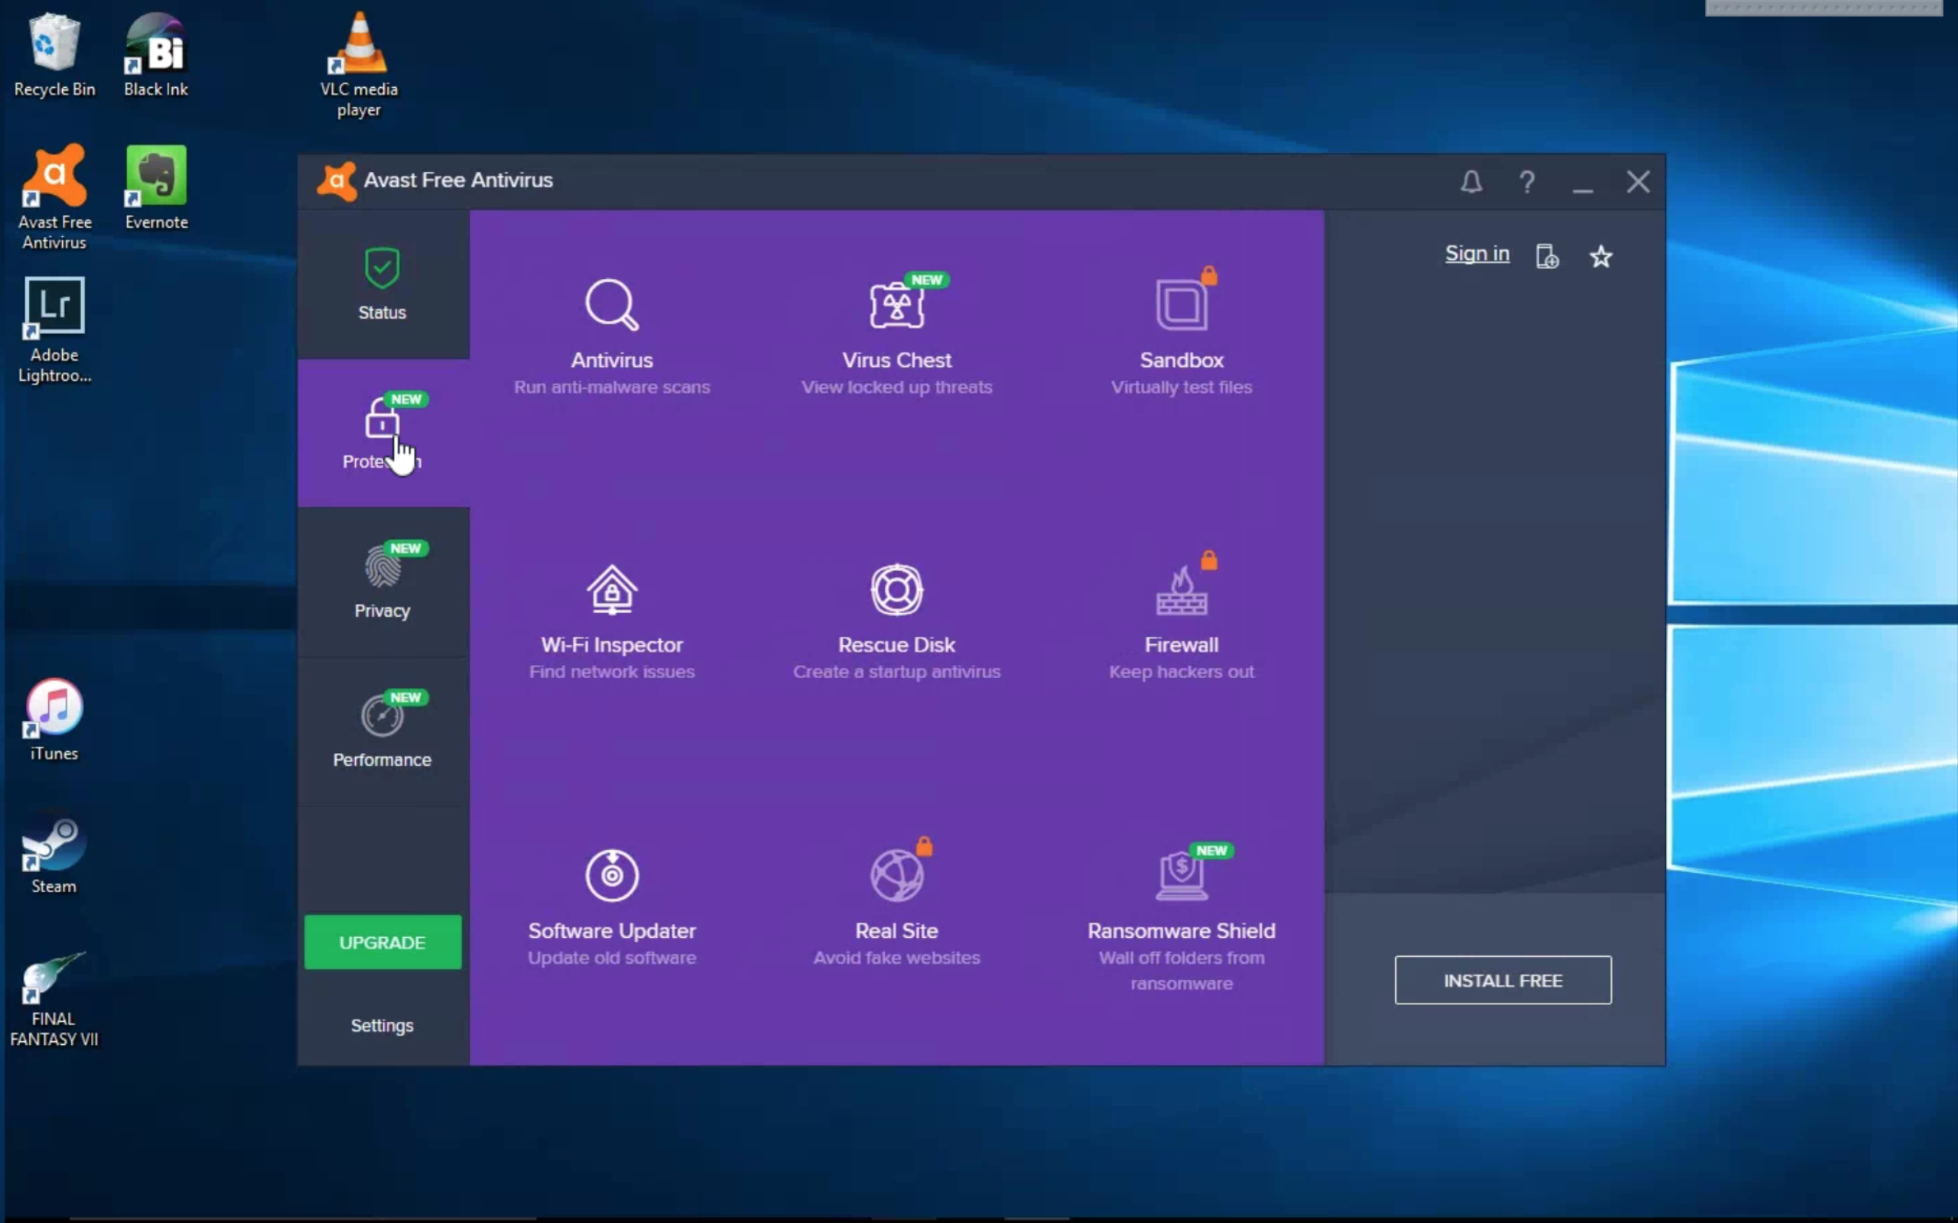Image resolution: width=1958 pixels, height=1223 pixels.
Task: Select FINAL FANTASY VII desktop shortcut
Action: (54, 1000)
